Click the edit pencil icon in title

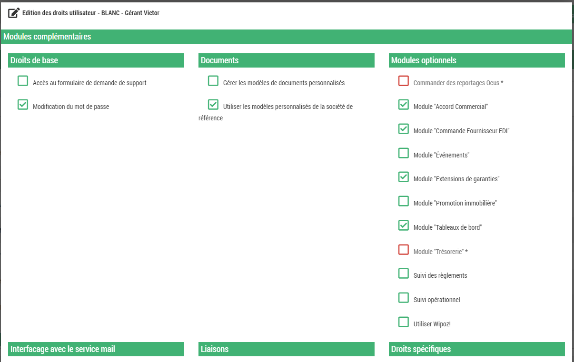click(14, 13)
